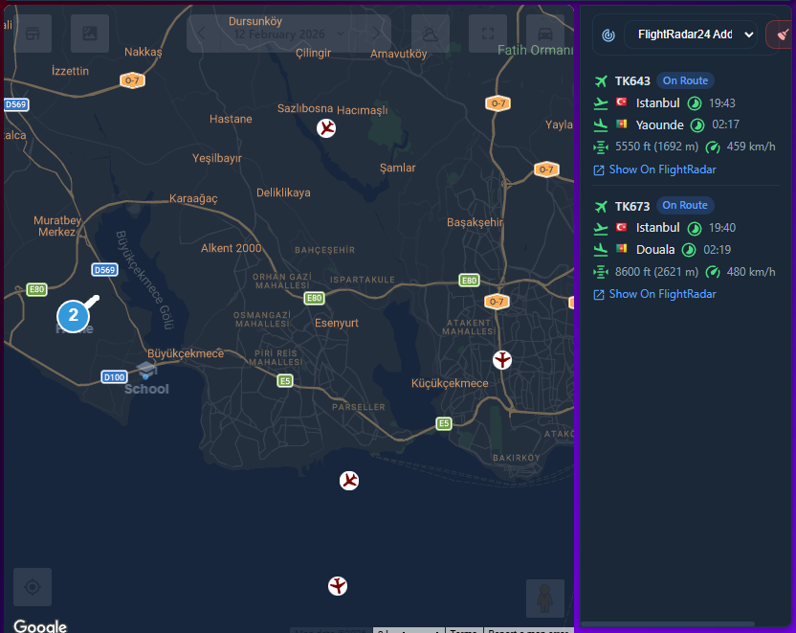Select the aircraft marker near Sazlıbosna
The height and width of the screenshot is (633, 796).
[x=326, y=128]
